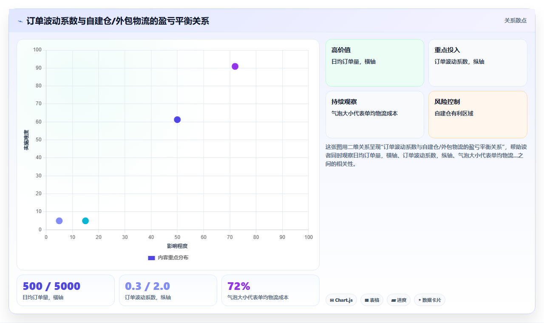Open the 高价值 card
The width and height of the screenshot is (544, 323).
[x=375, y=63]
